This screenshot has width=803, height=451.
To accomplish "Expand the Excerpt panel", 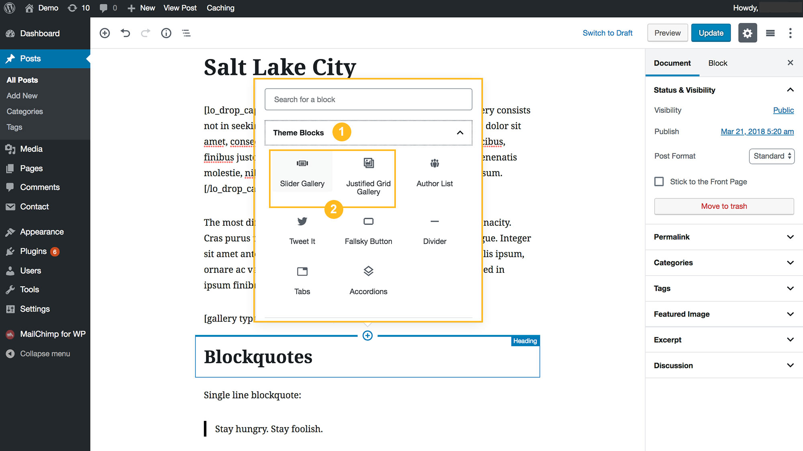I will 724,340.
